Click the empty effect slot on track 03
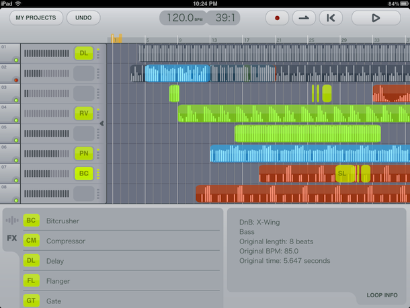The height and width of the screenshot is (308, 410). 83,93
